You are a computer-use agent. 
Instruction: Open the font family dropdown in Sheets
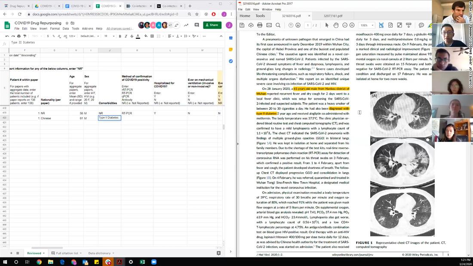coord(90,36)
